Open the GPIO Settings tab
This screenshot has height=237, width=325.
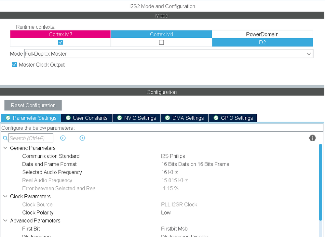233,118
